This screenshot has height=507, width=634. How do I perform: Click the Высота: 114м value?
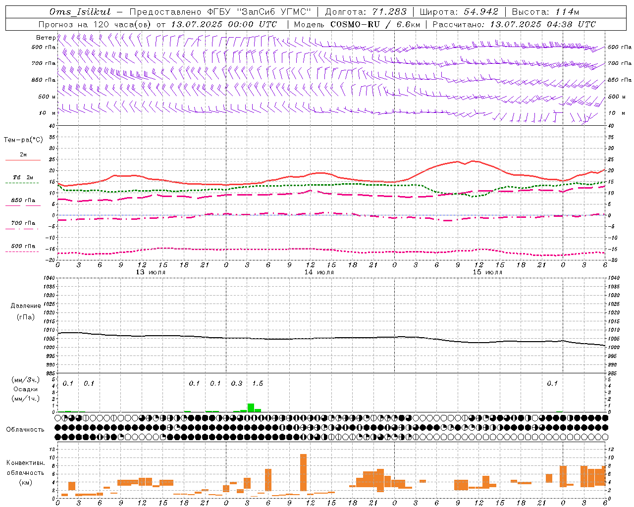click(x=545, y=12)
